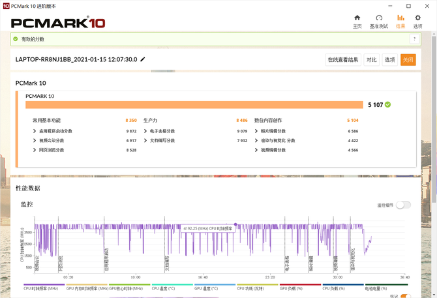The height and width of the screenshot is (298, 437).
Task: Click the 对比 compare button
Action: 372,60
